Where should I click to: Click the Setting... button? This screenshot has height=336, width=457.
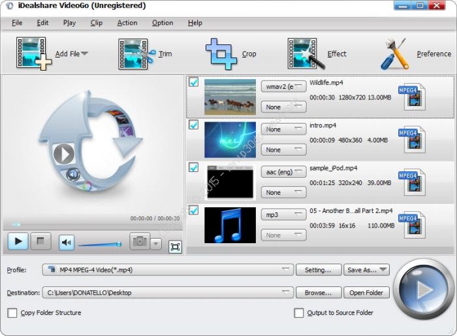319,270
